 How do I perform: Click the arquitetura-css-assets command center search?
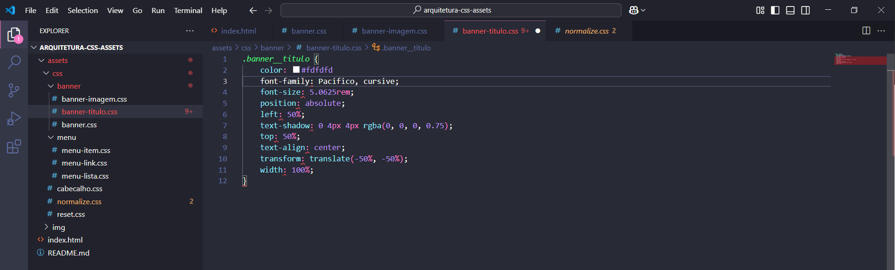coord(451,10)
